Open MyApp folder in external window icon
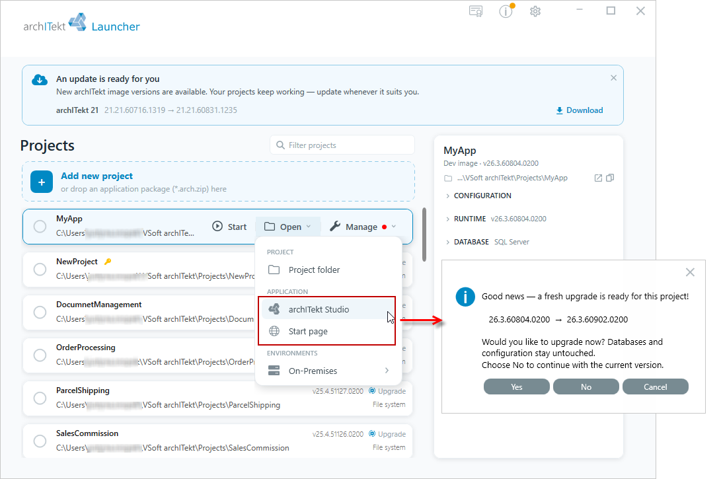The image size is (721, 479). pyautogui.click(x=598, y=178)
